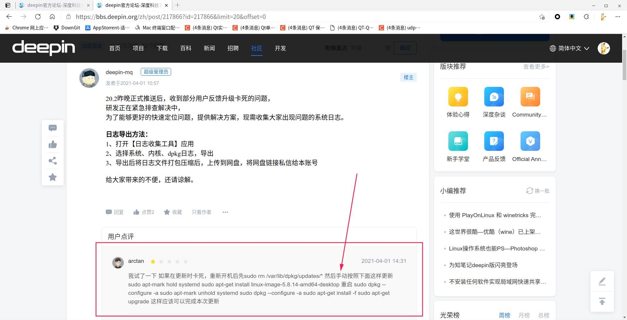Open deepin-mq's avatar
627x320 pixels.
[x=89, y=78]
